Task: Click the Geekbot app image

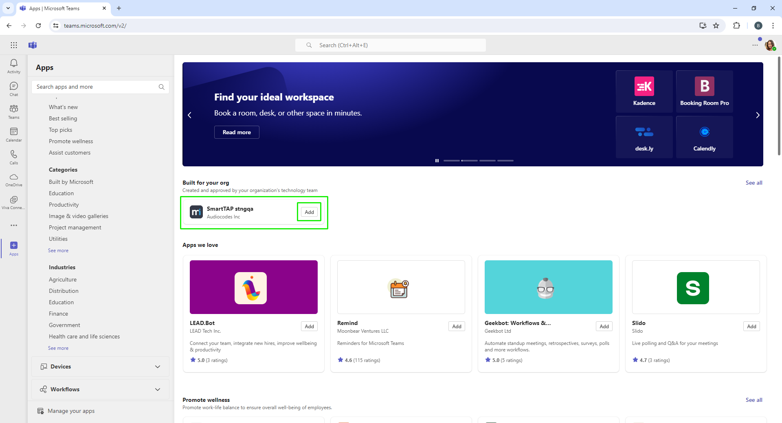Action: coord(548,287)
